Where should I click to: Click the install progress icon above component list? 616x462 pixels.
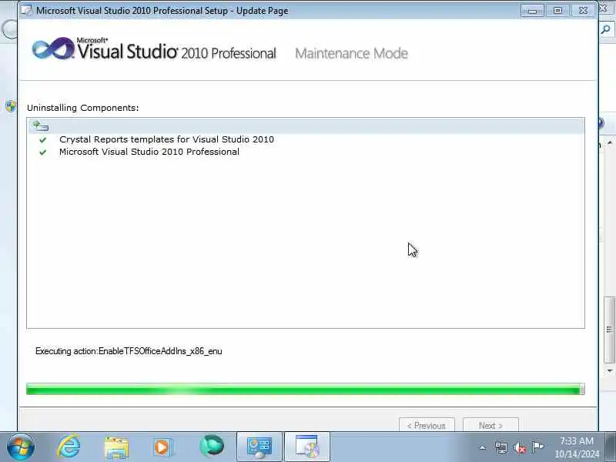point(40,126)
